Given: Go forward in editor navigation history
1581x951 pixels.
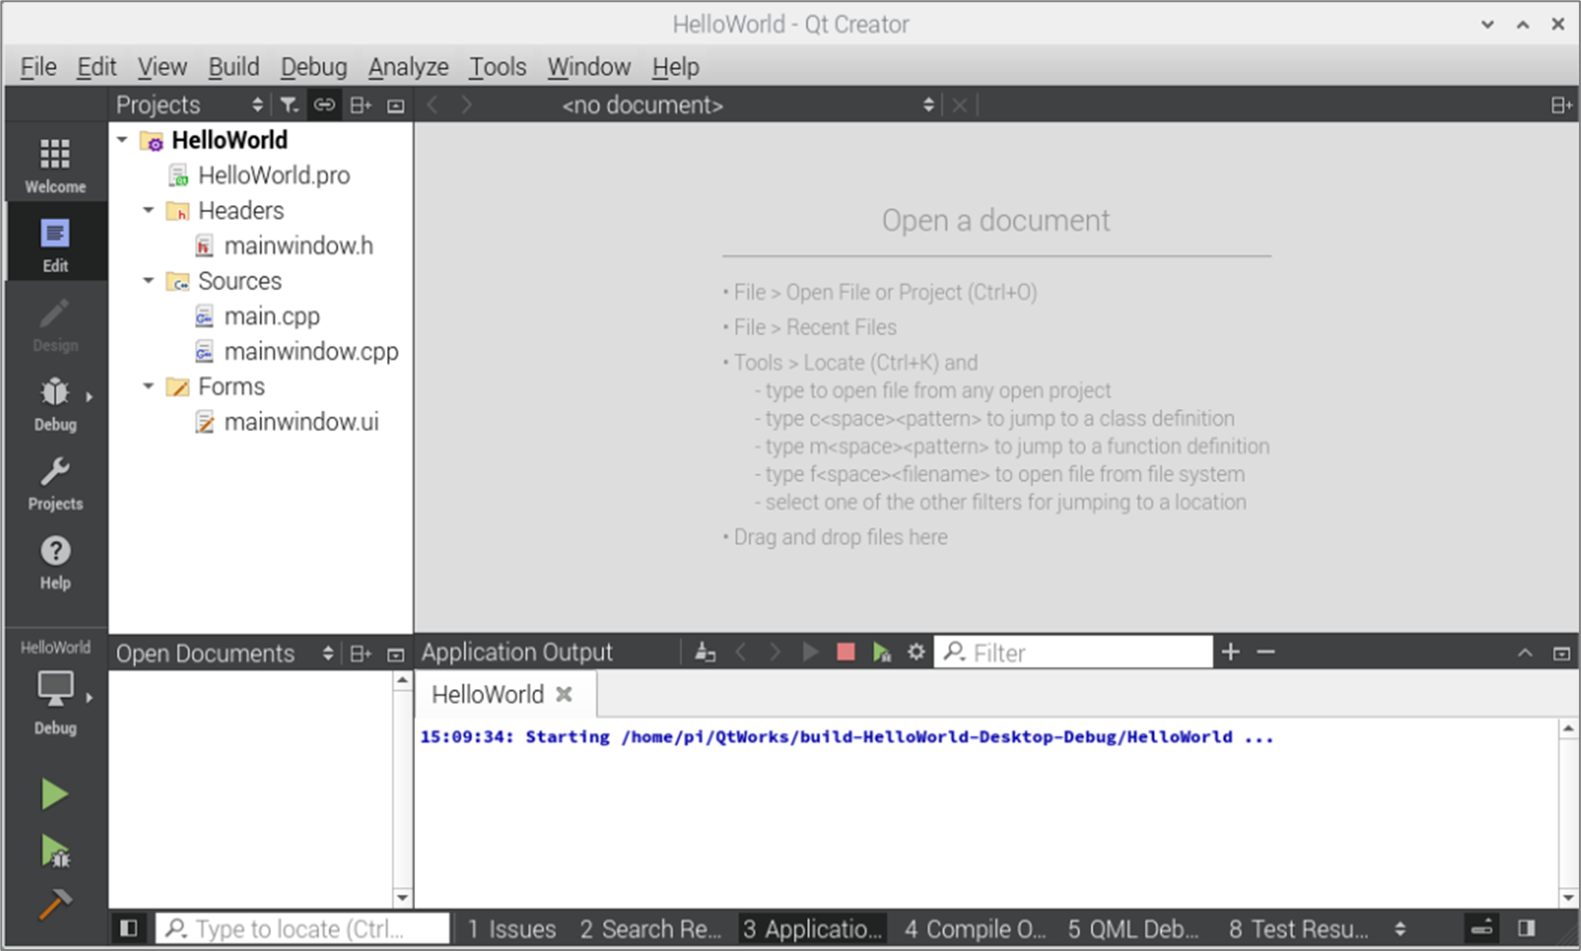Looking at the screenshot, I should [467, 105].
